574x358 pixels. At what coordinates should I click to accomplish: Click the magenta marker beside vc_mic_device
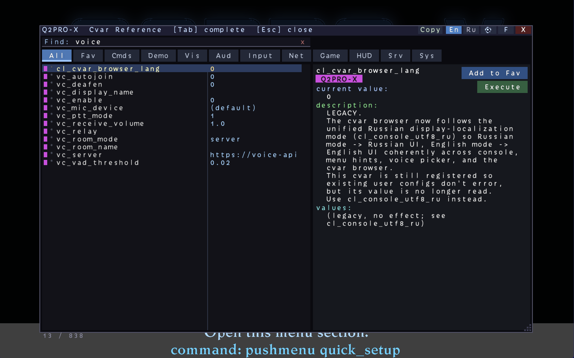[x=45, y=108]
